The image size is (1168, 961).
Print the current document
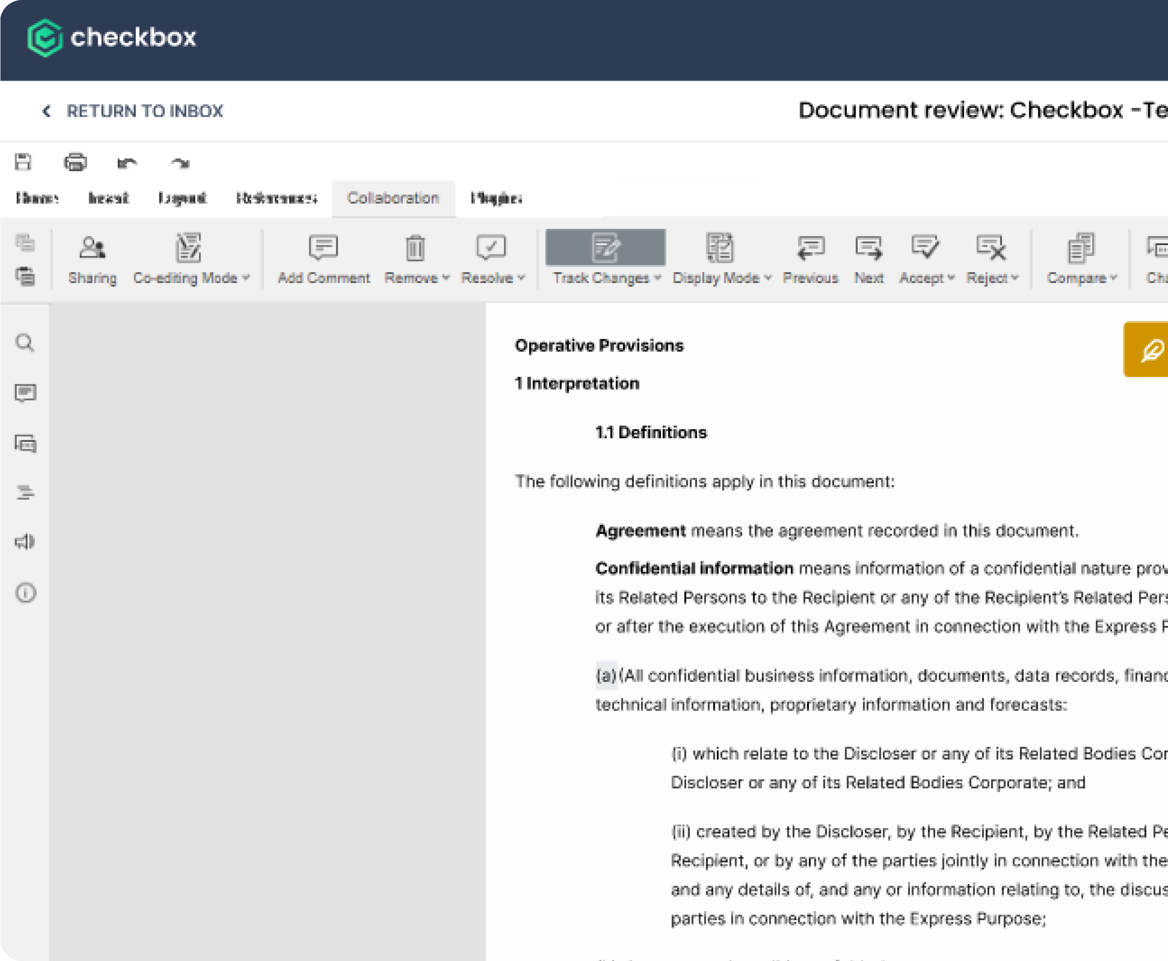(x=77, y=162)
